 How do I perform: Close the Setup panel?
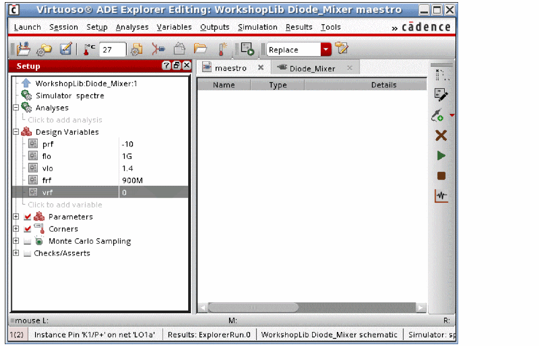point(186,65)
